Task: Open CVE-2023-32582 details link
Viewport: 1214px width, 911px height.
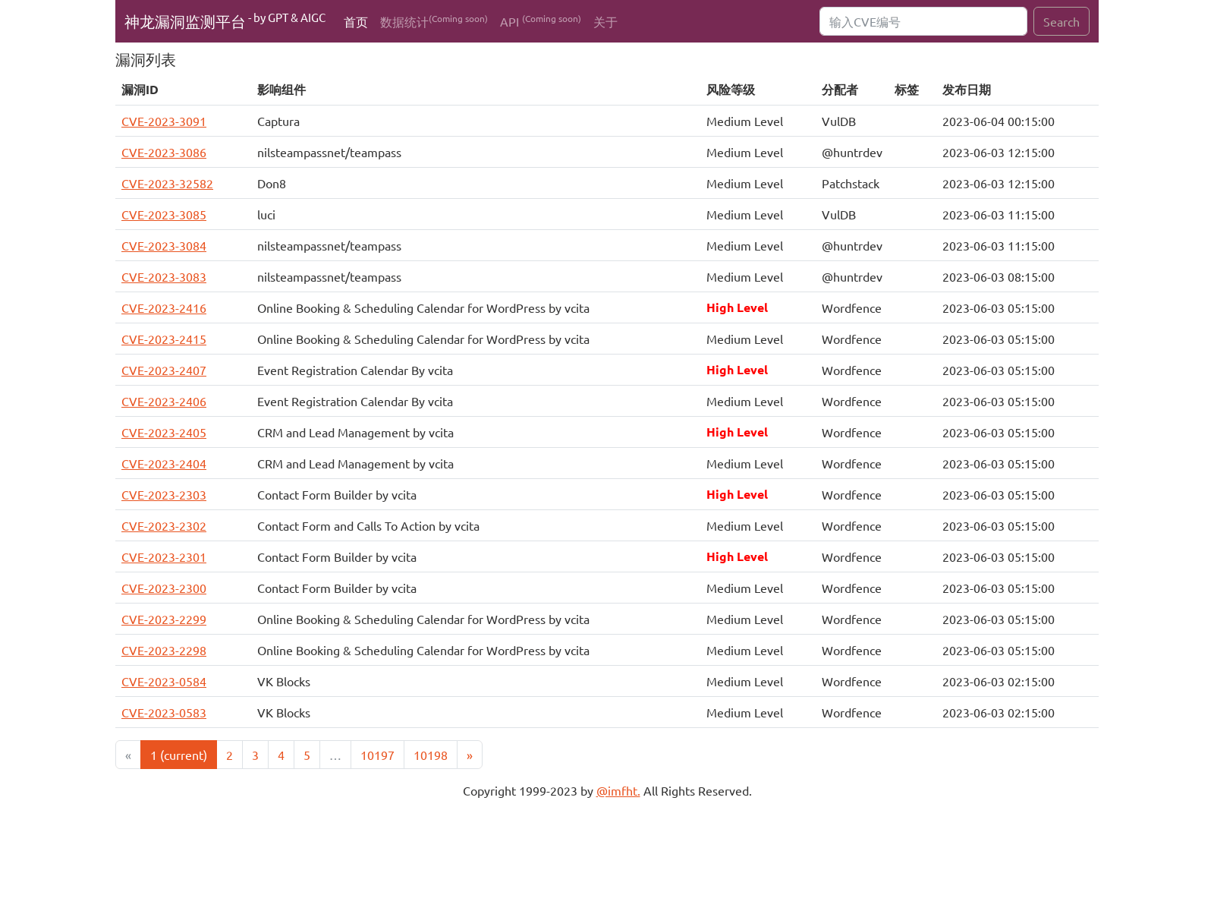Action: pyautogui.click(x=167, y=184)
